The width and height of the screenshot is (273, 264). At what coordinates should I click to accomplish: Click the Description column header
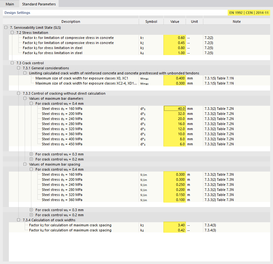[71, 21]
